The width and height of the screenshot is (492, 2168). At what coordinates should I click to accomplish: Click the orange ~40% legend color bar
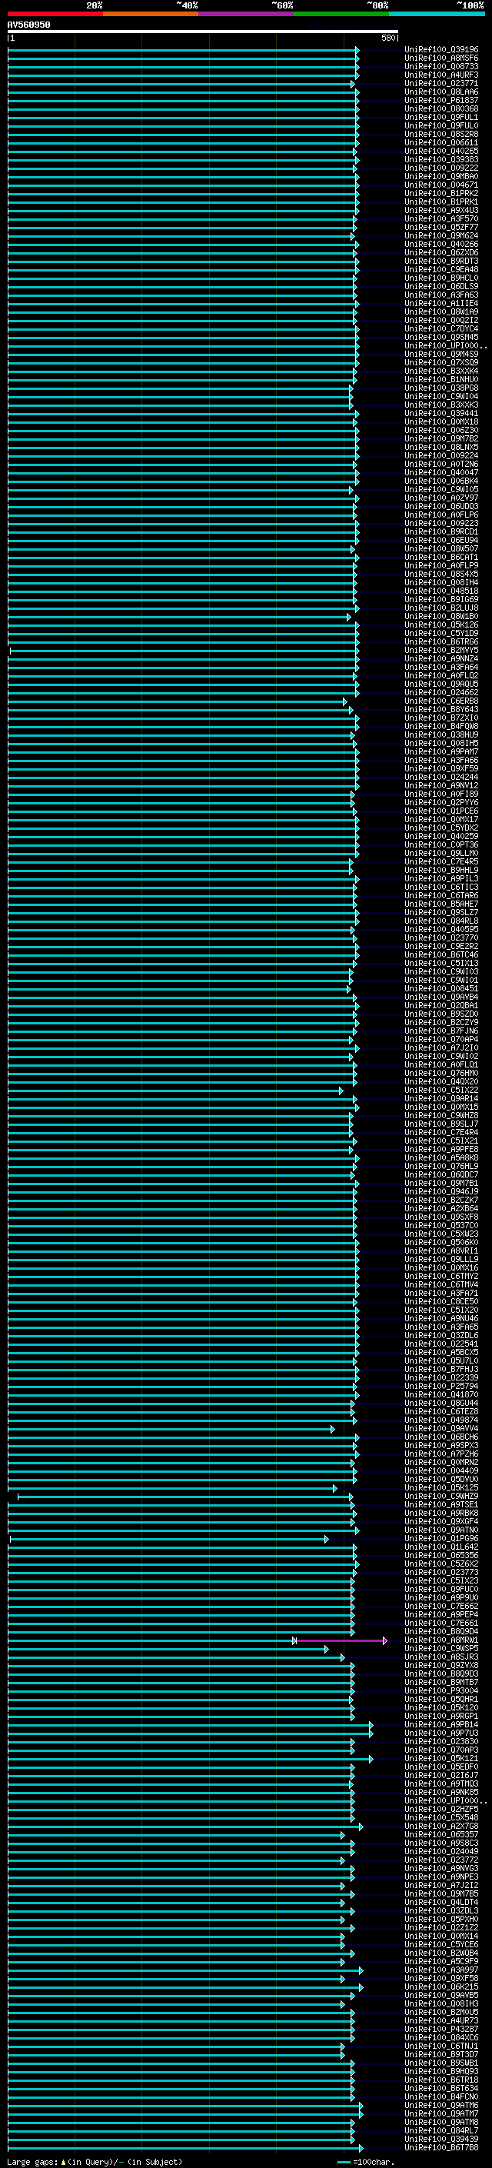pos(151,15)
